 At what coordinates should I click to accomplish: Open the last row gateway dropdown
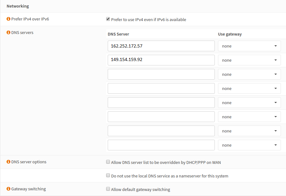249,145
